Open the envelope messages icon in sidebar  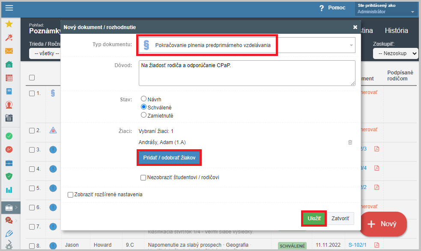click(9, 51)
